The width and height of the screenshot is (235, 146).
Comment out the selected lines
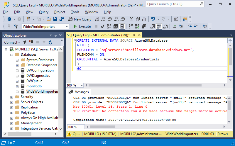(x=174, y=26)
